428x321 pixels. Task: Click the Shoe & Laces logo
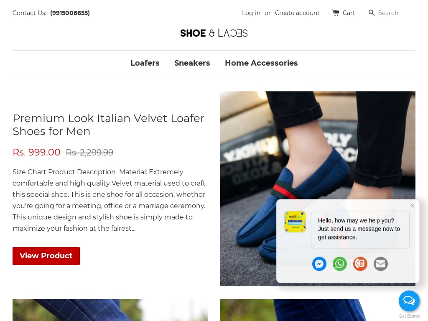click(214, 33)
